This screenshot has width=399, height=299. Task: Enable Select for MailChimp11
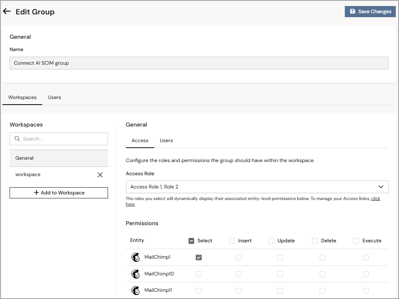click(x=199, y=291)
